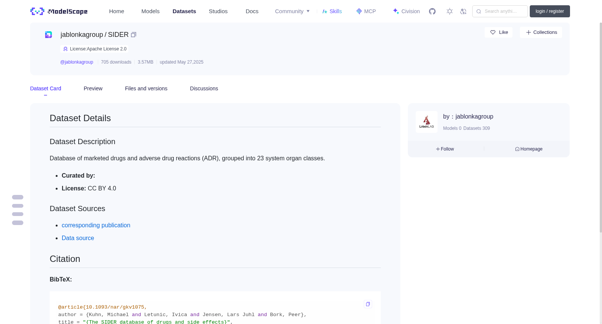Open the Civision link

(406, 11)
